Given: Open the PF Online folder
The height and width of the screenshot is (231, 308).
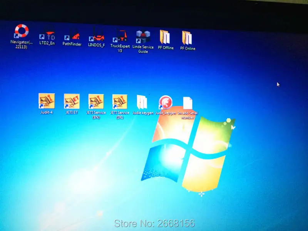Looking at the screenshot, I should 187,38.
